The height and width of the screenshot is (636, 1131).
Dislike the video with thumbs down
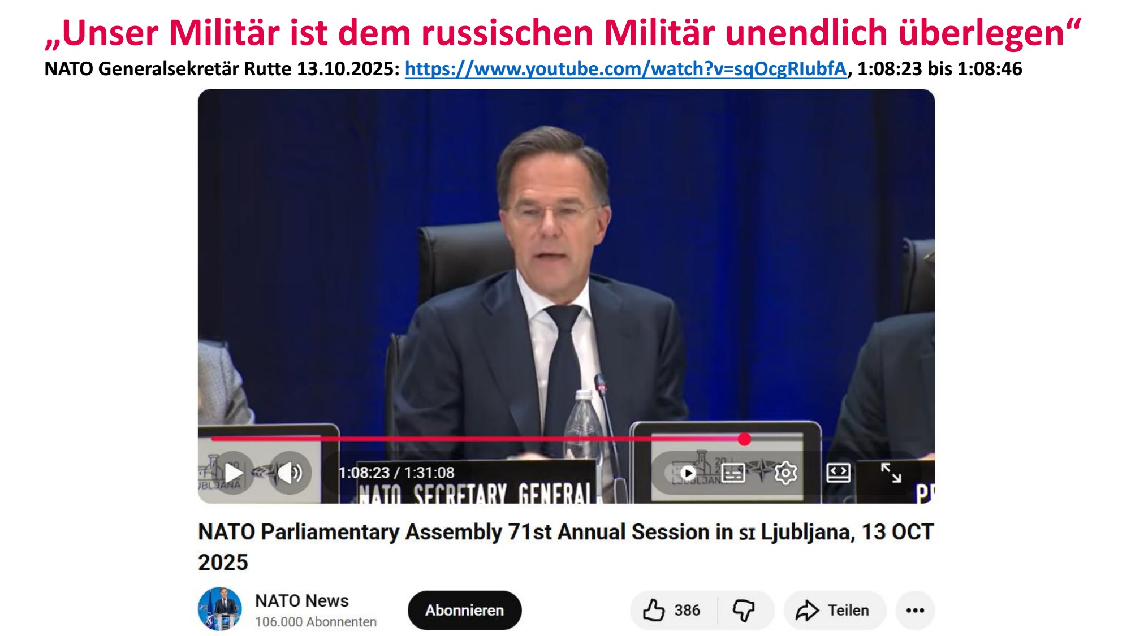pyautogui.click(x=744, y=611)
